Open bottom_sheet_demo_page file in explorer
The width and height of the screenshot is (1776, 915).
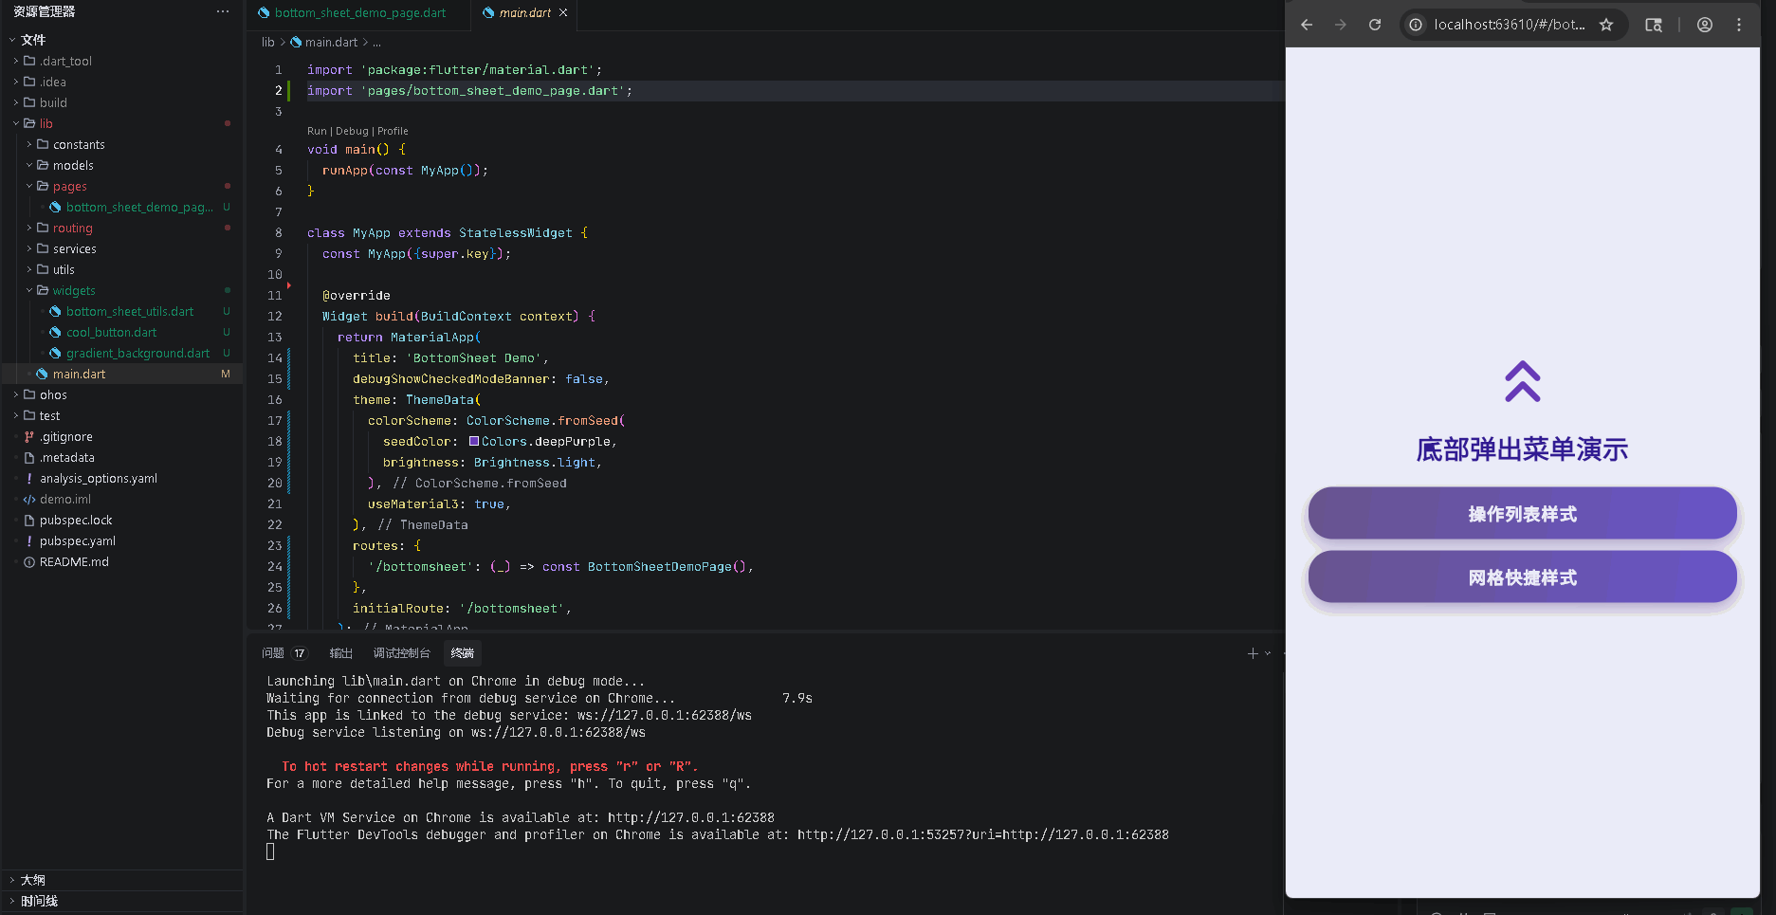[139, 207]
